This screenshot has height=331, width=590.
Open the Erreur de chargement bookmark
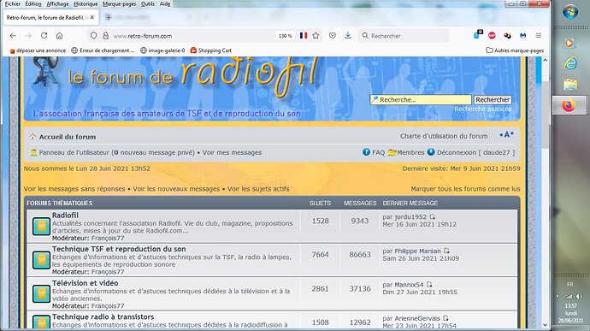click(x=103, y=50)
